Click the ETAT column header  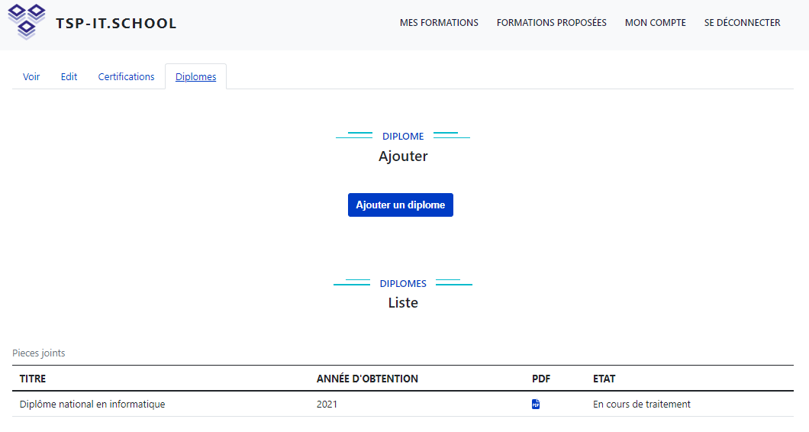tap(604, 379)
